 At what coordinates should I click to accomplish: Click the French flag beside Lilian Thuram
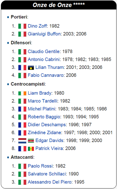tap(22, 67)
